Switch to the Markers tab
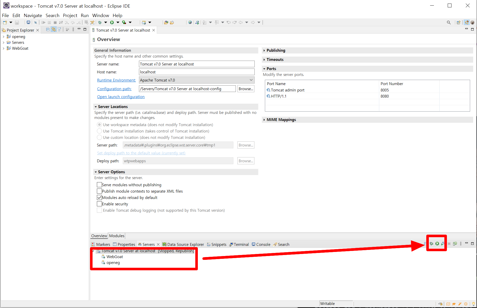The image size is (477, 308). click(x=101, y=244)
